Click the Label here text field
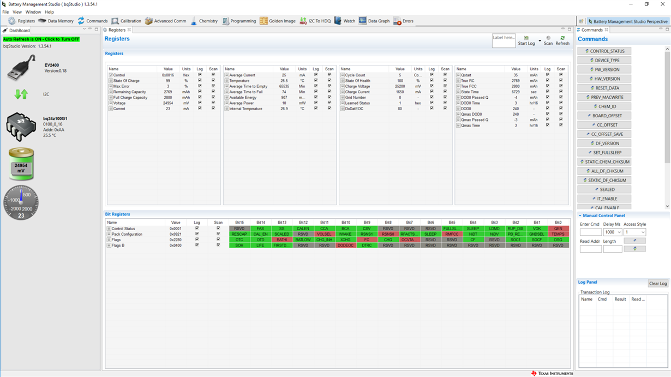The width and height of the screenshot is (671, 377). (x=504, y=40)
